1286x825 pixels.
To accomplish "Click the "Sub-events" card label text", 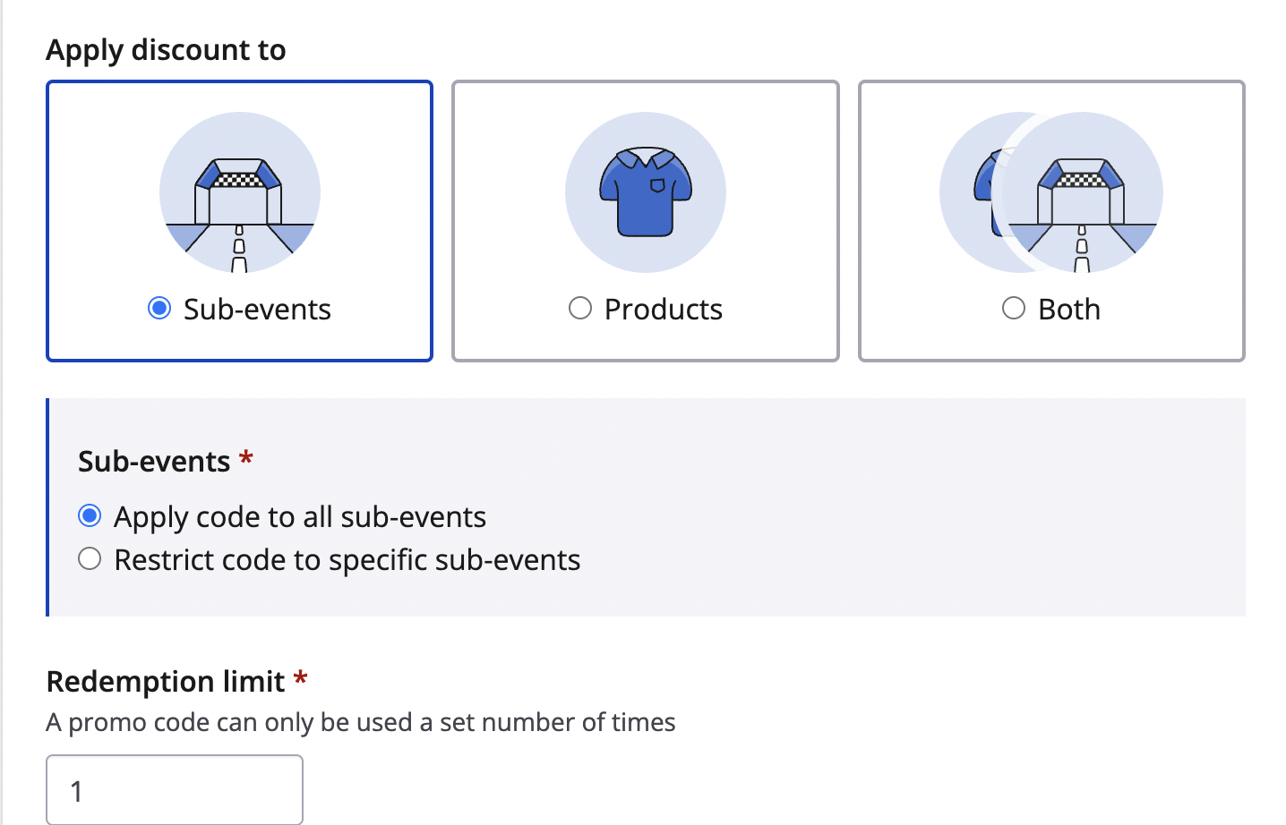I will pos(257,310).
